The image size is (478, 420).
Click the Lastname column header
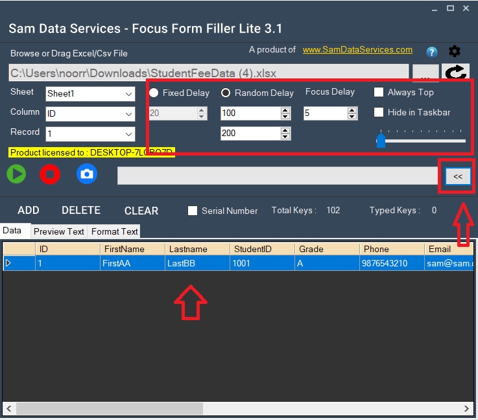click(x=198, y=249)
